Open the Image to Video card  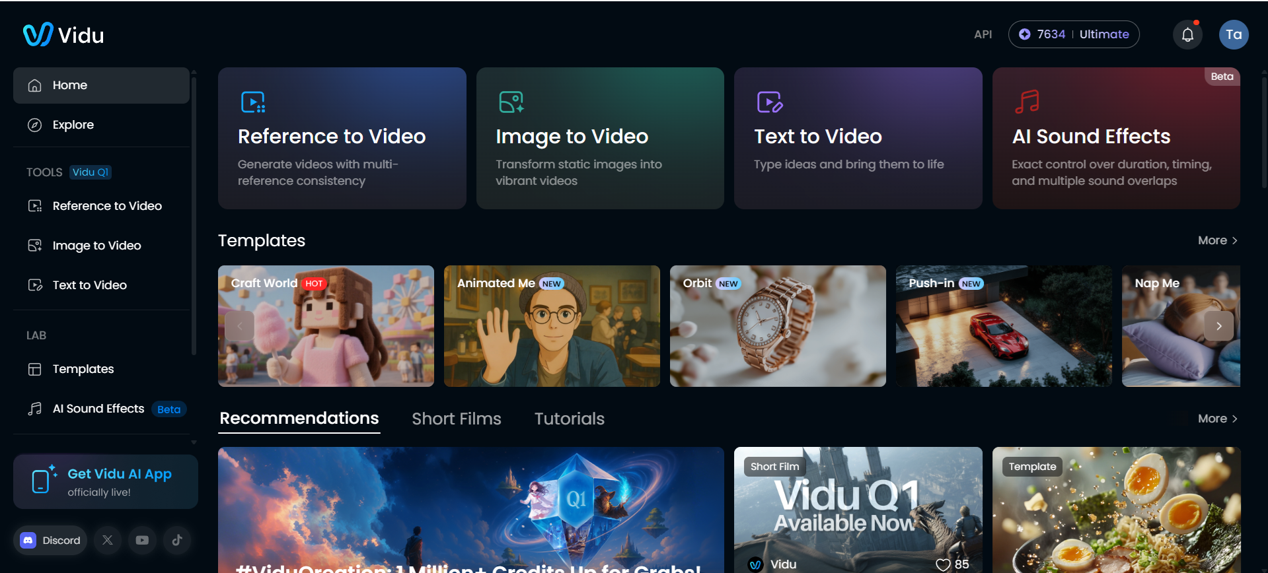pos(599,139)
